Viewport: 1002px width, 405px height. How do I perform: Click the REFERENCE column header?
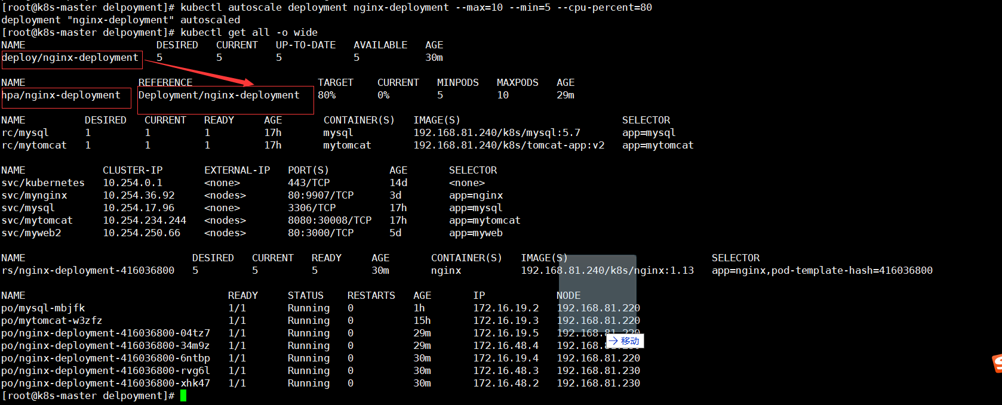165,82
